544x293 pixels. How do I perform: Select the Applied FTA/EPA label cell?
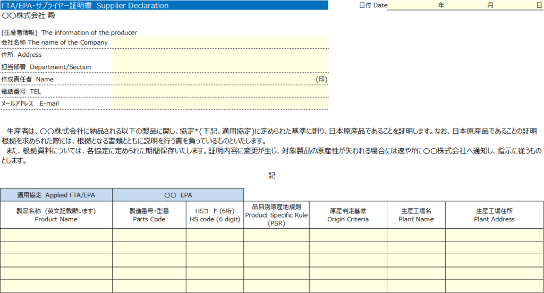(x=56, y=195)
